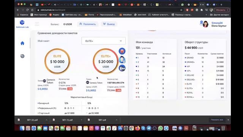
Task: Go back using browser back arrow
Action: tap(18, 10)
